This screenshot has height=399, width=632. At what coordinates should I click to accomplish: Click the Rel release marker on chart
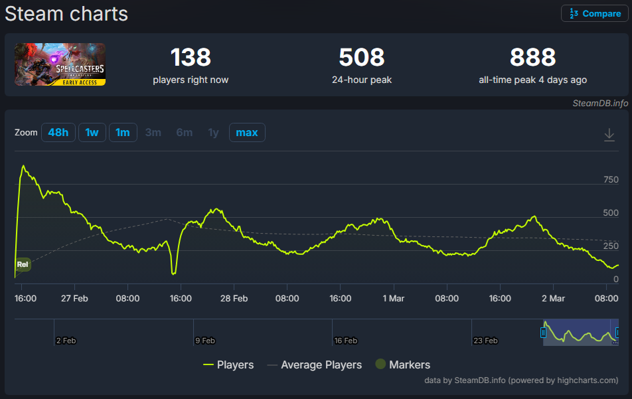point(23,264)
